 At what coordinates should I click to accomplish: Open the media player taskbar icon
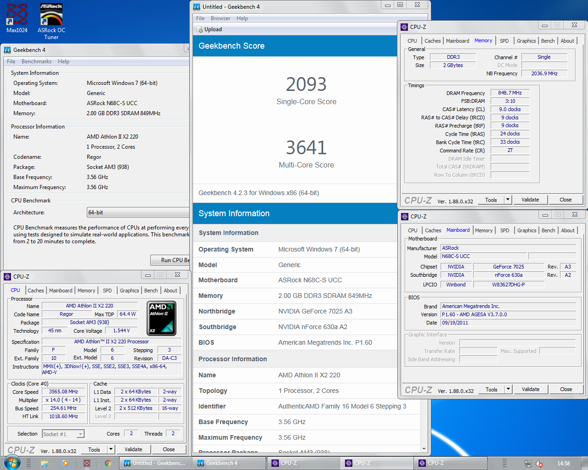point(66,463)
